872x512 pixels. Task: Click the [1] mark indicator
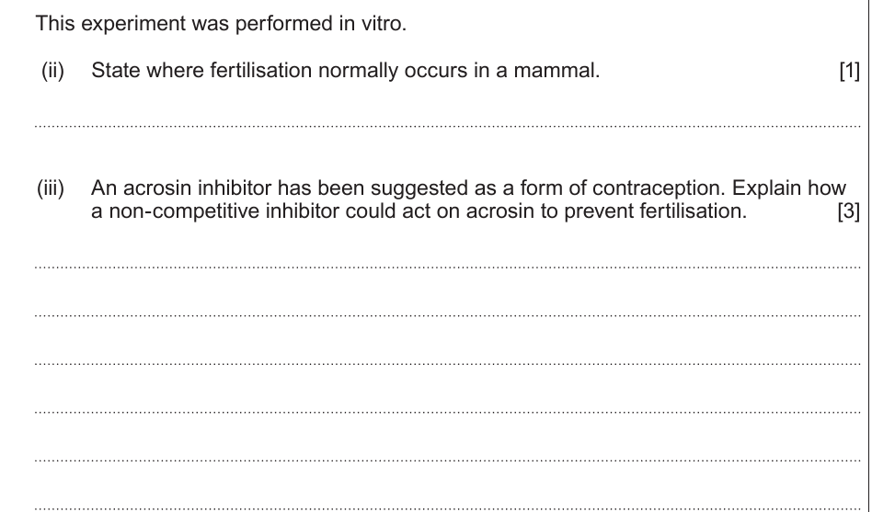click(x=849, y=72)
